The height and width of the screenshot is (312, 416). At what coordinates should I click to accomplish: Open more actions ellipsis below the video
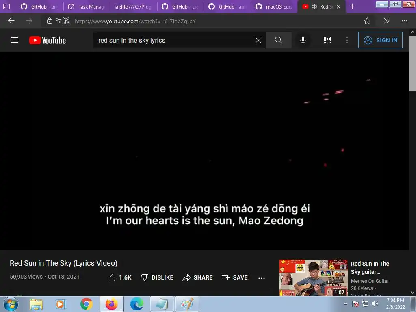(x=262, y=278)
